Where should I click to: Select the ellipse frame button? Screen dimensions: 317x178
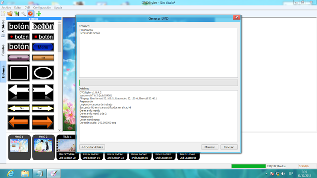43,73
